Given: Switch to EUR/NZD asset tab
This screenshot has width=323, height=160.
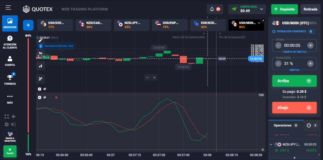Looking at the screenshot, I should (208, 25).
